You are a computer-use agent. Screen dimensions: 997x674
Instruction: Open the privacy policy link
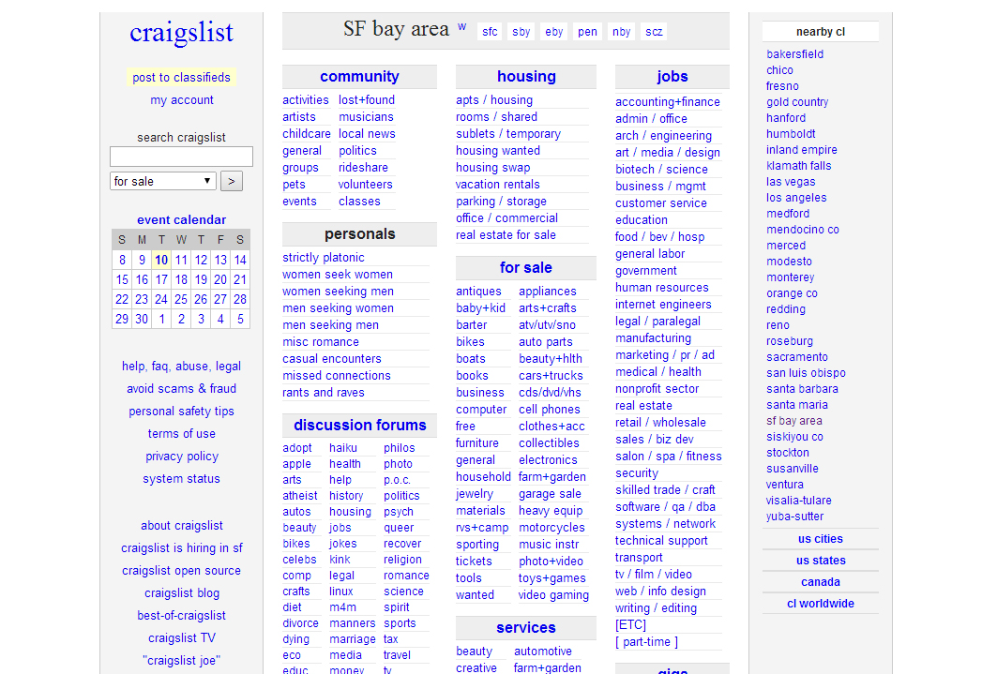tap(182, 457)
